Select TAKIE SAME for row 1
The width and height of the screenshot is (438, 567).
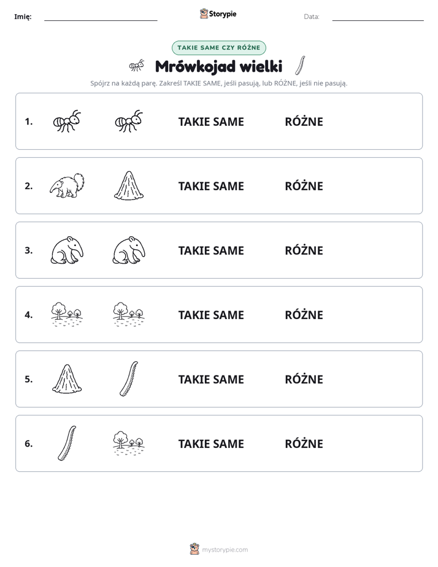(x=211, y=122)
